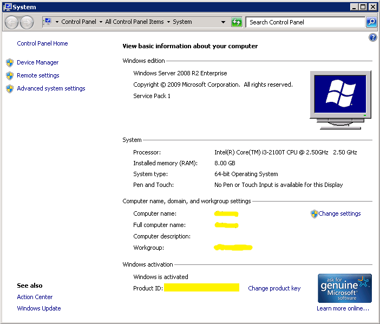Select All Control Panel Items breadcrumb
This screenshot has width=380, height=324.
pyautogui.click(x=134, y=22)
